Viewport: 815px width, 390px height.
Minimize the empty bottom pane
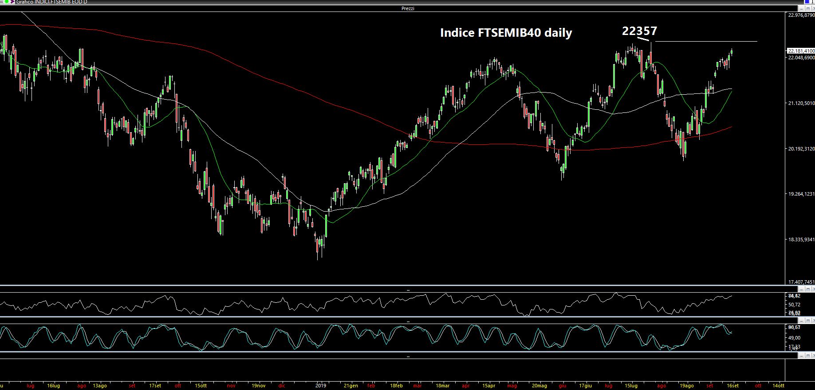(x=802, y=355)
